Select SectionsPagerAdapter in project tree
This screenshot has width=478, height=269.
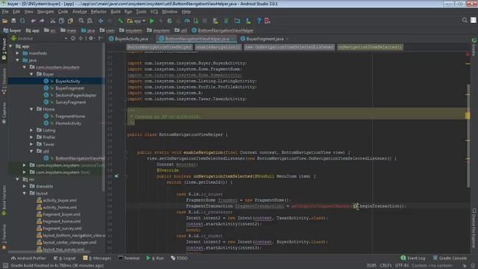click(x=75, y=95)
